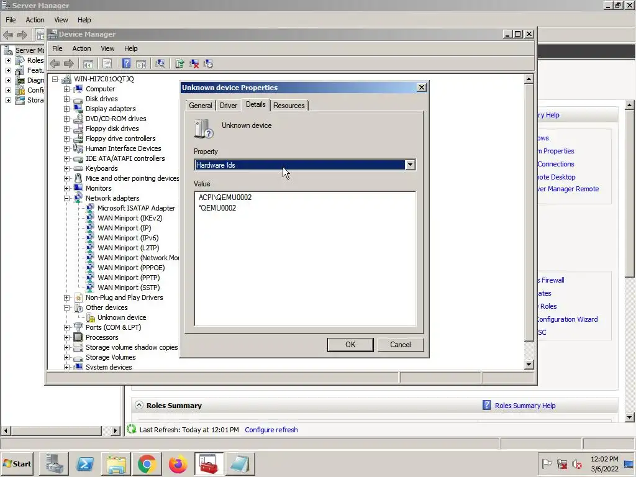
Task: Expand Roles node in Server Manager tree
Action: pyautogui.click(x=8, y=60)
